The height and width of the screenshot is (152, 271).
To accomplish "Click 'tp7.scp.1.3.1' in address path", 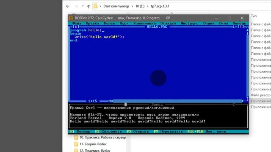I will 160,6.
